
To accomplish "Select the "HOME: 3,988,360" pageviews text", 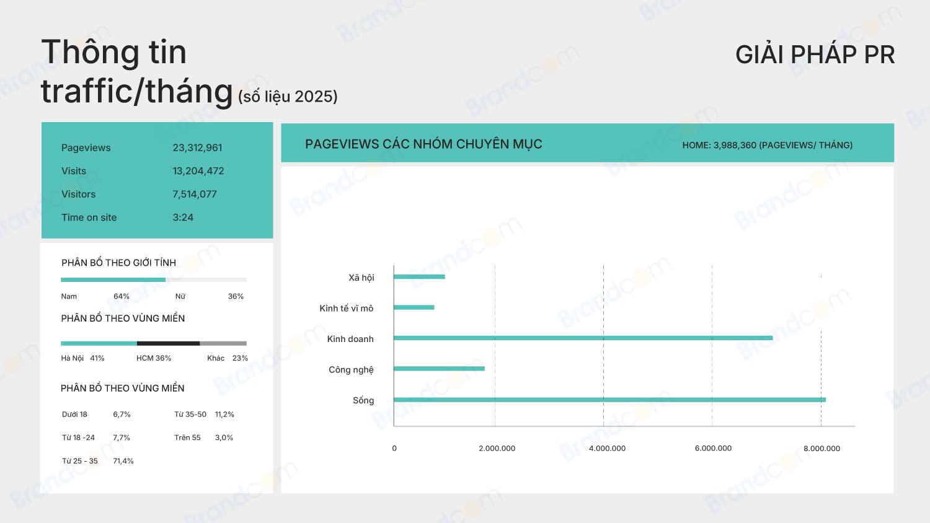I will (x=767, y=145).
